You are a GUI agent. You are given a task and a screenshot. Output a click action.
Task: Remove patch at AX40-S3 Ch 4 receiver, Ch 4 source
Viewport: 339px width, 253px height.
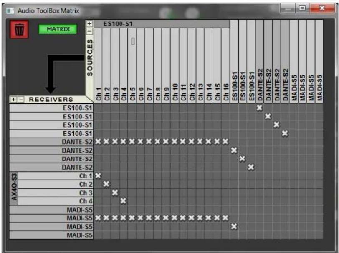(x=123, y=201)
